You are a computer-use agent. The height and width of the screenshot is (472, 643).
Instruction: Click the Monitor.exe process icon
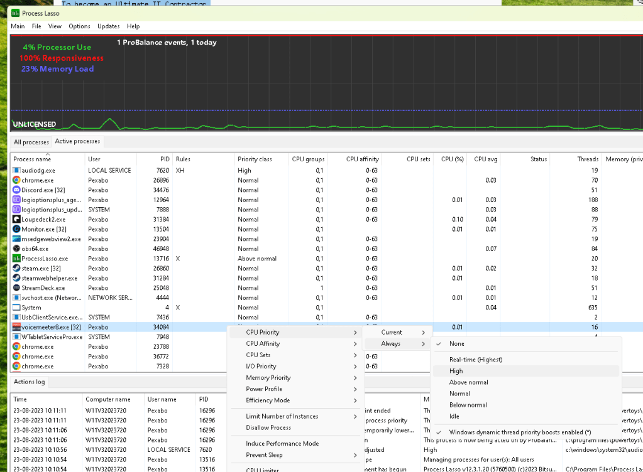16,229
